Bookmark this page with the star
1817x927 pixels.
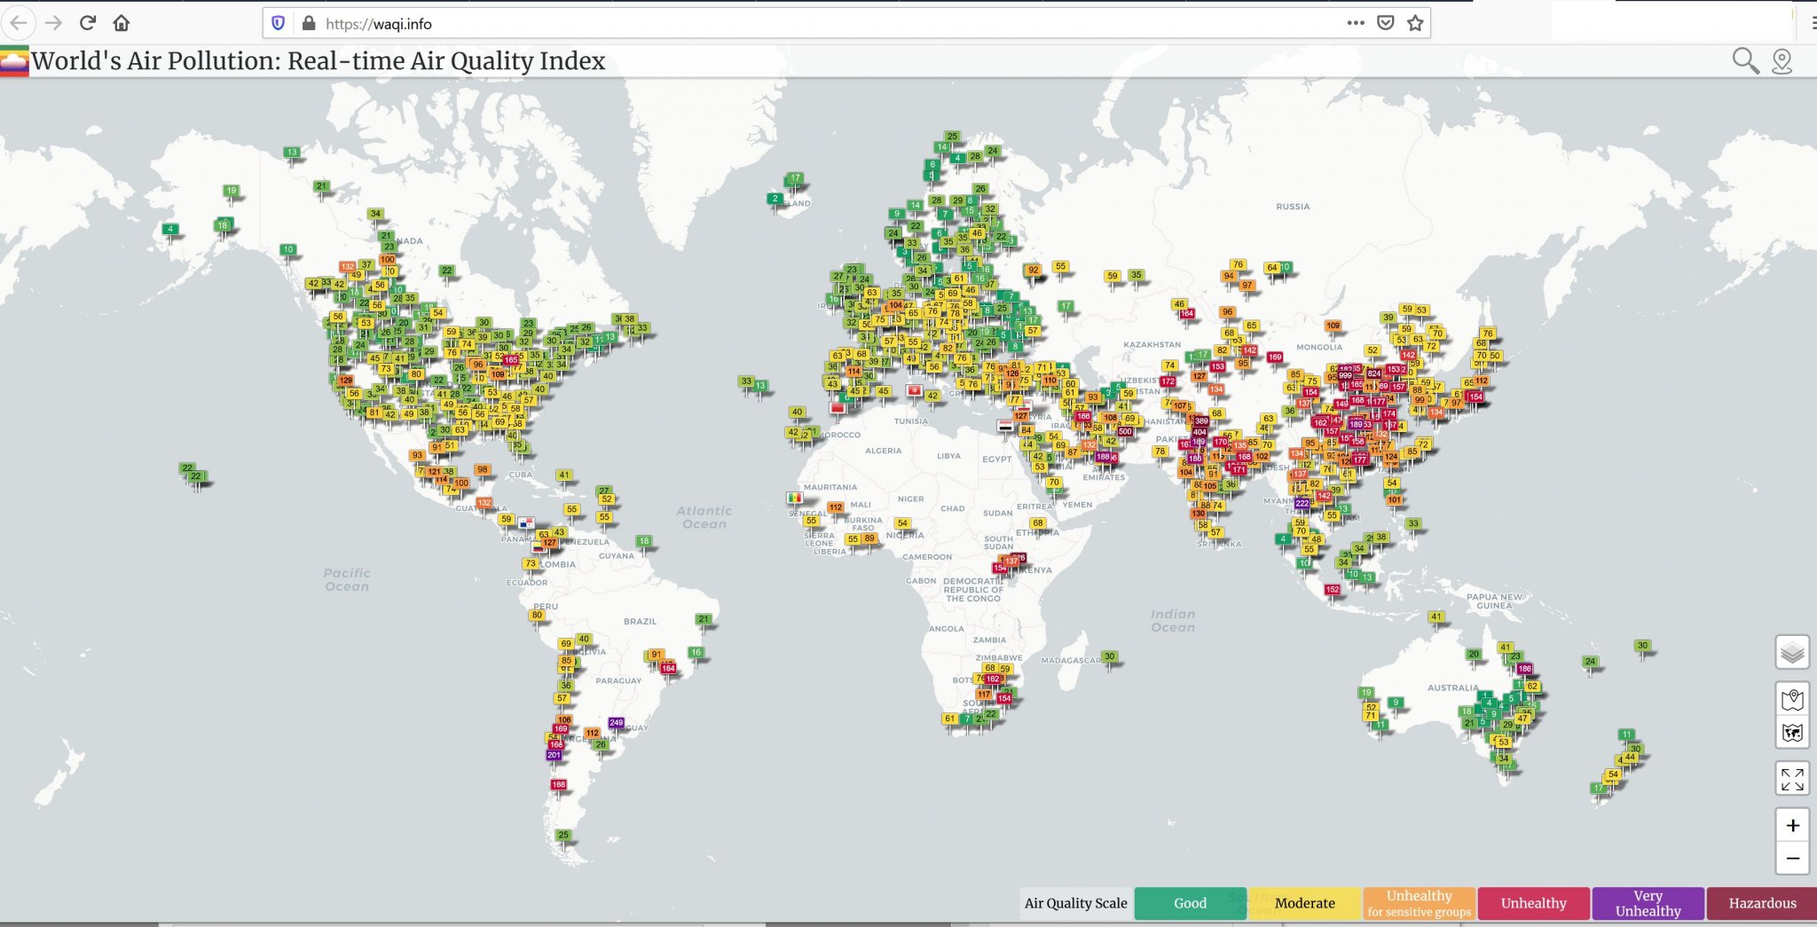pyautogui.click(x=1415, y=23)
